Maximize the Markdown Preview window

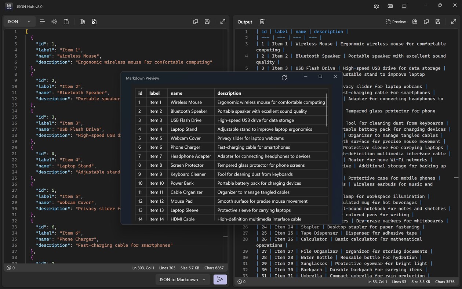[x=320, y=76]
